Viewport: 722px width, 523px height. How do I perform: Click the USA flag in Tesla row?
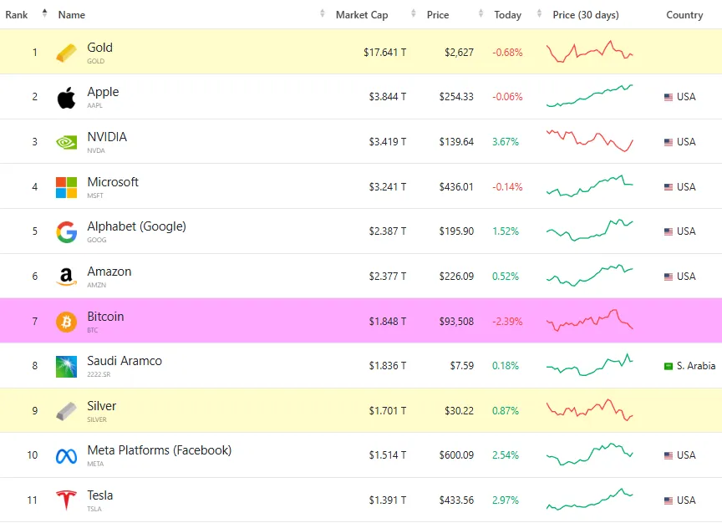669,500
